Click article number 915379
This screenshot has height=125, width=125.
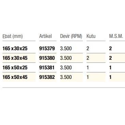click(47, 48)
